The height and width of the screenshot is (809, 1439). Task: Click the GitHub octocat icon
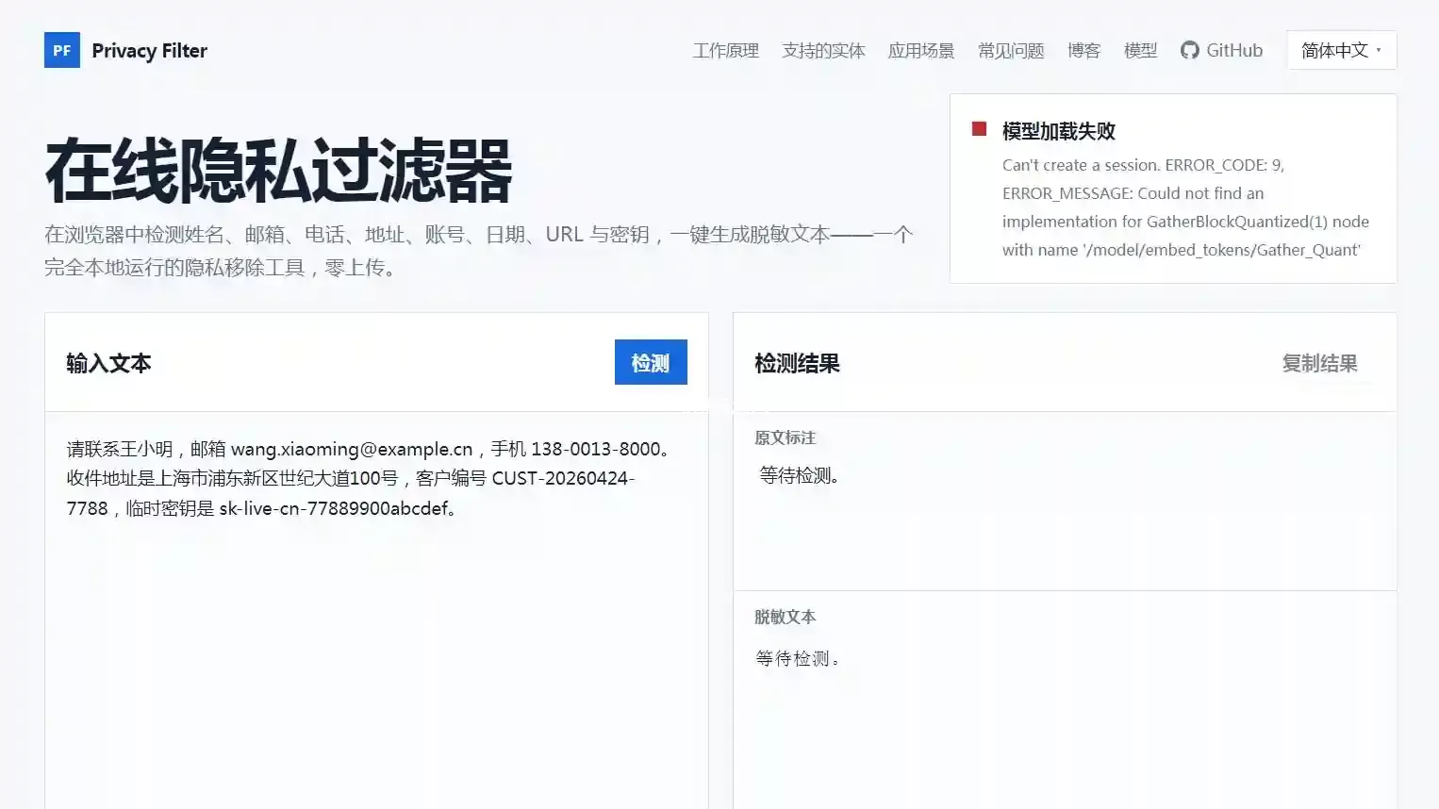(1189, 50)
